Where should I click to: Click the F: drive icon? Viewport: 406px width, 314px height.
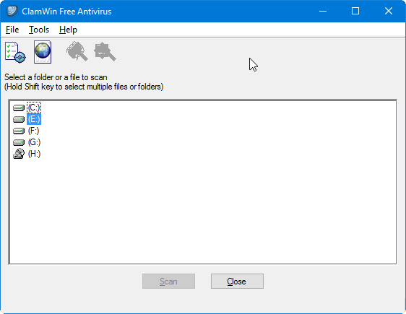click(x=19, y=131)
